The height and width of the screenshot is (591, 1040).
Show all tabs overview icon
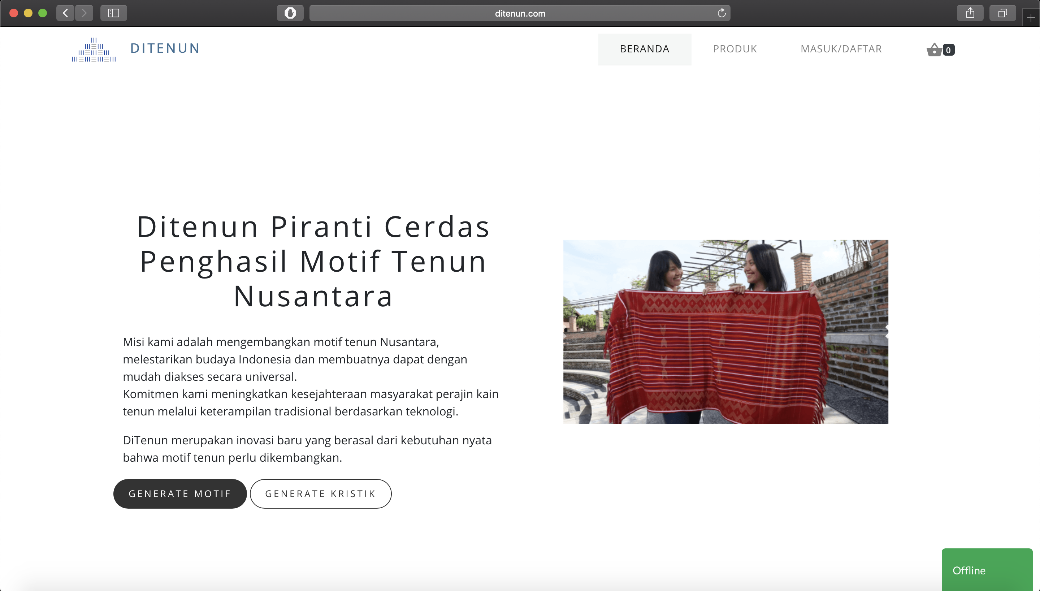click(x=1002, y=13)
